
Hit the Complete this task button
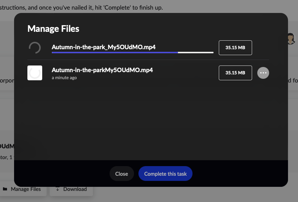pos(165,174)
